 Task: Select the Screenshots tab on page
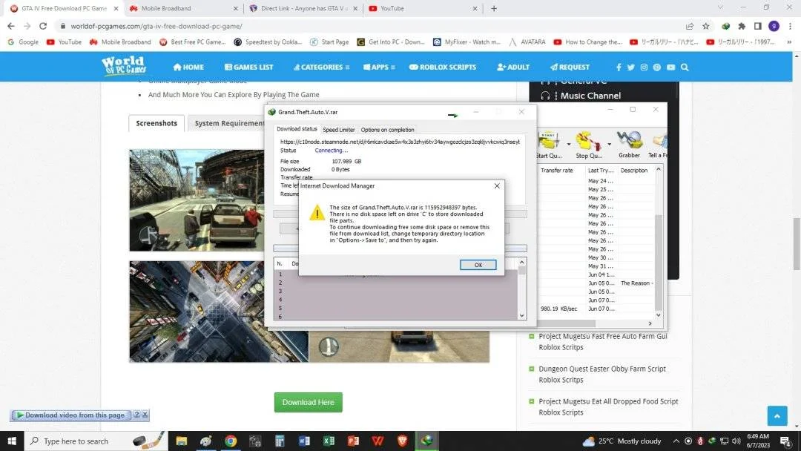[156, 123]
